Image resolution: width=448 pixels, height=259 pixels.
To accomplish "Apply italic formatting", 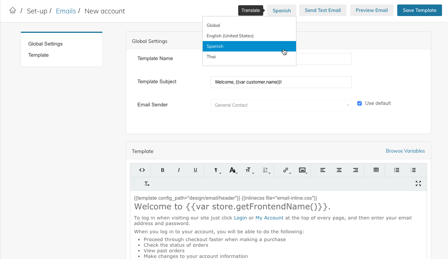I will (179, 170).
